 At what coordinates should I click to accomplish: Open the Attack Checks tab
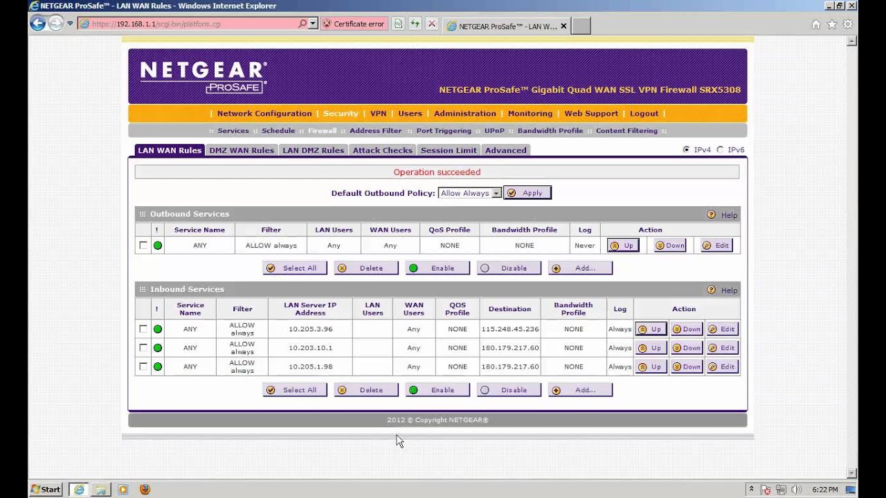coord(382,150)
